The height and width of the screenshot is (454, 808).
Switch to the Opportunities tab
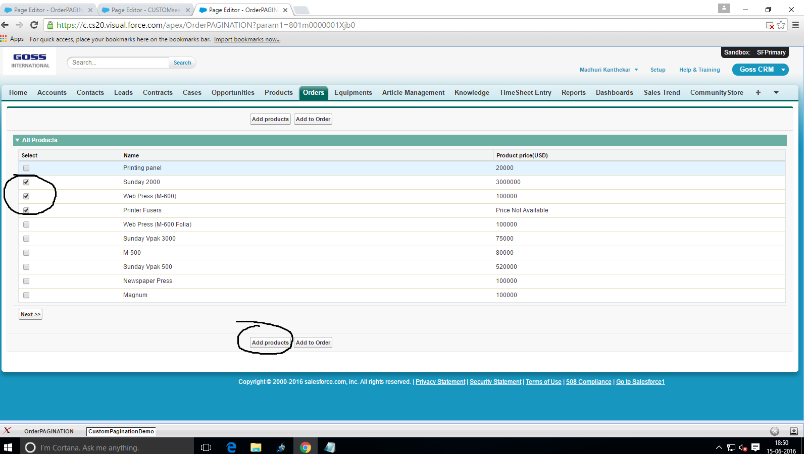coord(233,92)
